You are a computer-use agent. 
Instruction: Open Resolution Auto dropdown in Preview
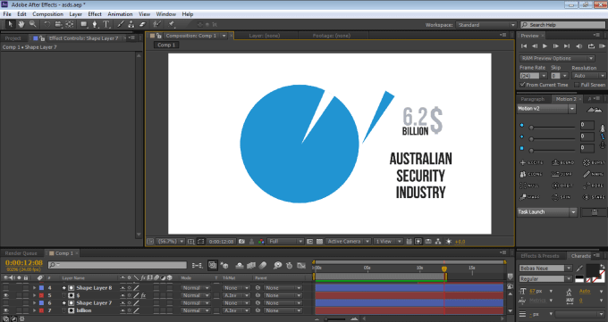pos(588,76)
